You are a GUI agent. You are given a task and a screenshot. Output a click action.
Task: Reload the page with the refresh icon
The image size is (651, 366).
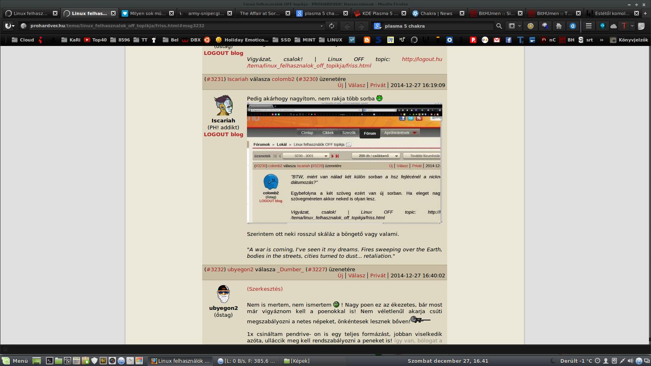[x=332, y=26]
